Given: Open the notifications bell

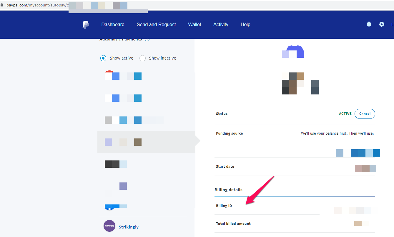Looking at the screenshot, I should [369, 24].
